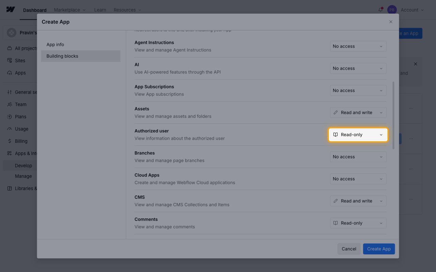Click the workspace avatar icon for Pravin's

tap(12, 33)
